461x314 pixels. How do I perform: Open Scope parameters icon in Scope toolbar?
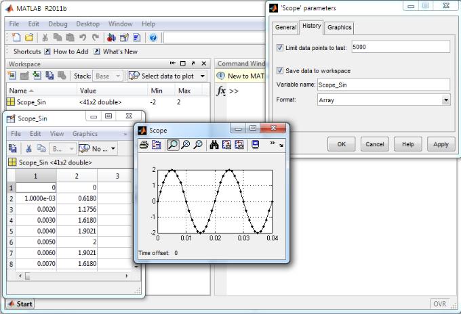pos(157,145)
